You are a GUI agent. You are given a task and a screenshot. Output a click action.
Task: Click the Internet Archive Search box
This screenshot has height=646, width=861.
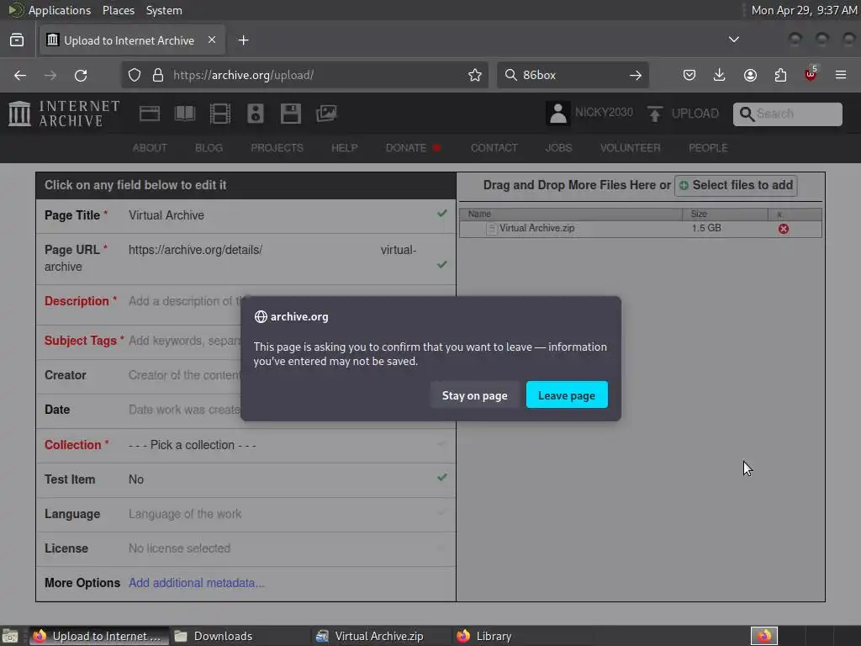point(787,114)
